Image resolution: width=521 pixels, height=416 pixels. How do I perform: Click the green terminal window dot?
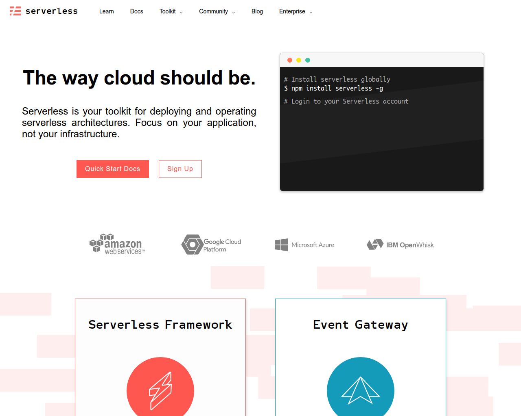pyautogui.click(x=308, y=60)
